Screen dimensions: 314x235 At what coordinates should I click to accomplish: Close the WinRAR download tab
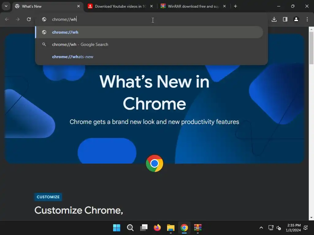(224, 6)
